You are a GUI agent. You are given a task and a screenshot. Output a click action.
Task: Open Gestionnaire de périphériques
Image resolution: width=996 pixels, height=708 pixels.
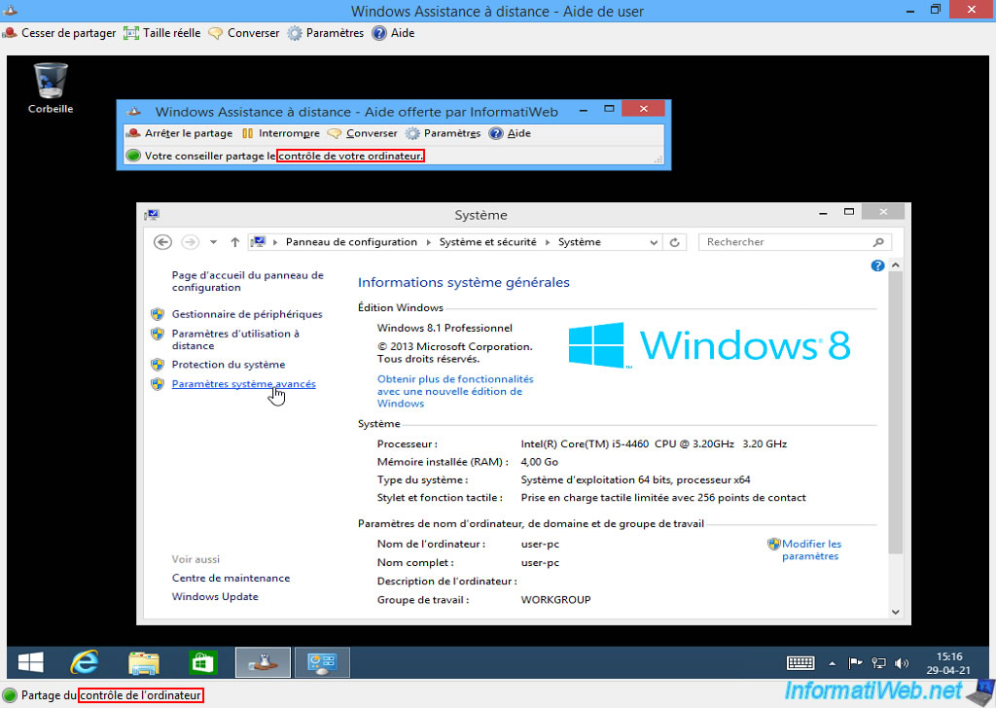click(x=247, y=314)
